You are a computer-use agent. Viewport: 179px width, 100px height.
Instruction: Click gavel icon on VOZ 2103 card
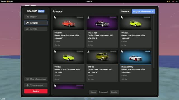click(55, 17)
